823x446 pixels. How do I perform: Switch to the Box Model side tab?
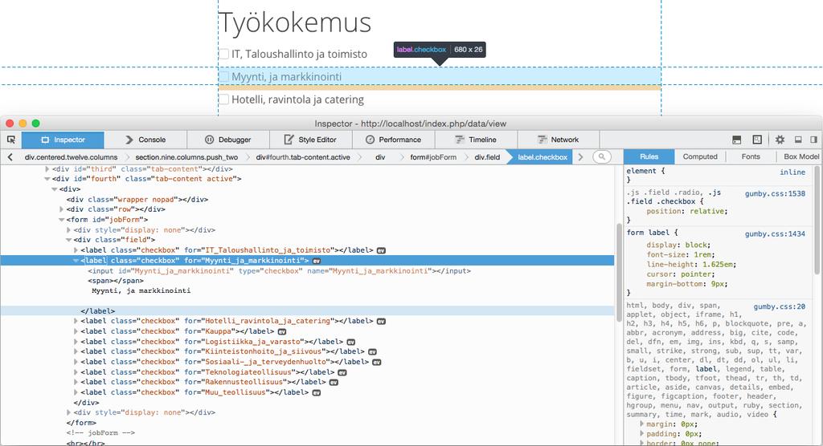click(x=801, y=156)
